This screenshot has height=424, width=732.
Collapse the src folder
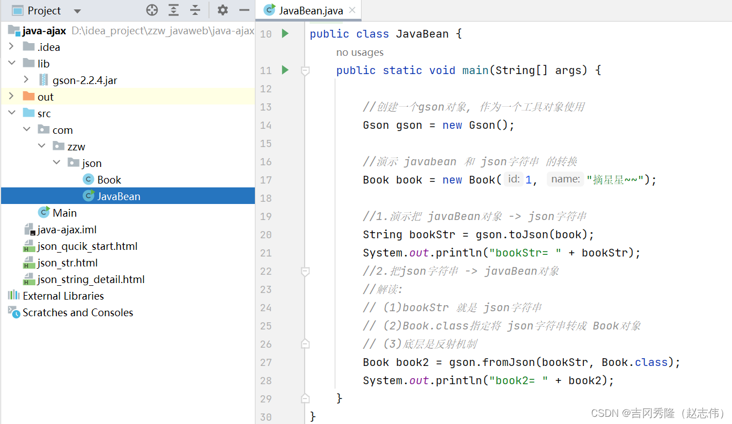pyautogui.click(x=12, y=113)
